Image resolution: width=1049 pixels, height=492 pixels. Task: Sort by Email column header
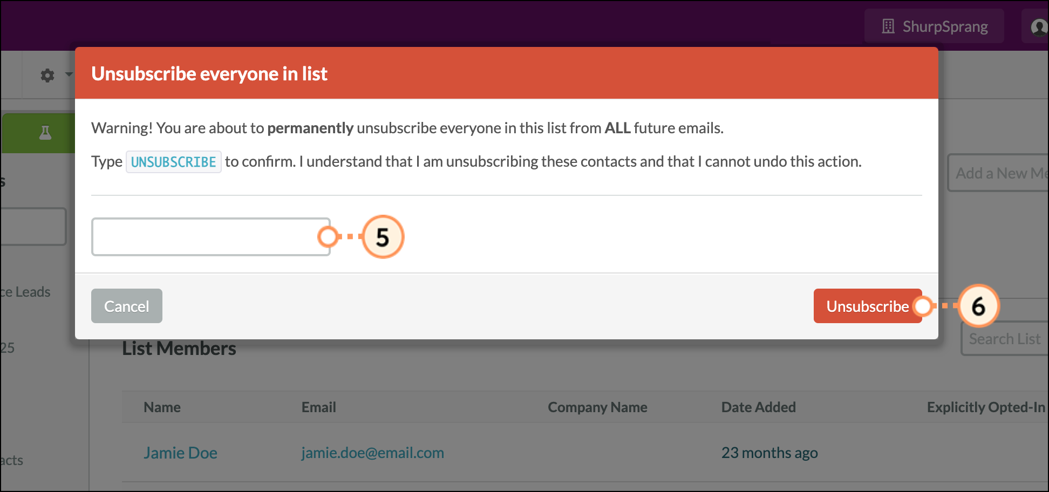pyautogui.click(x=318, y=407)
